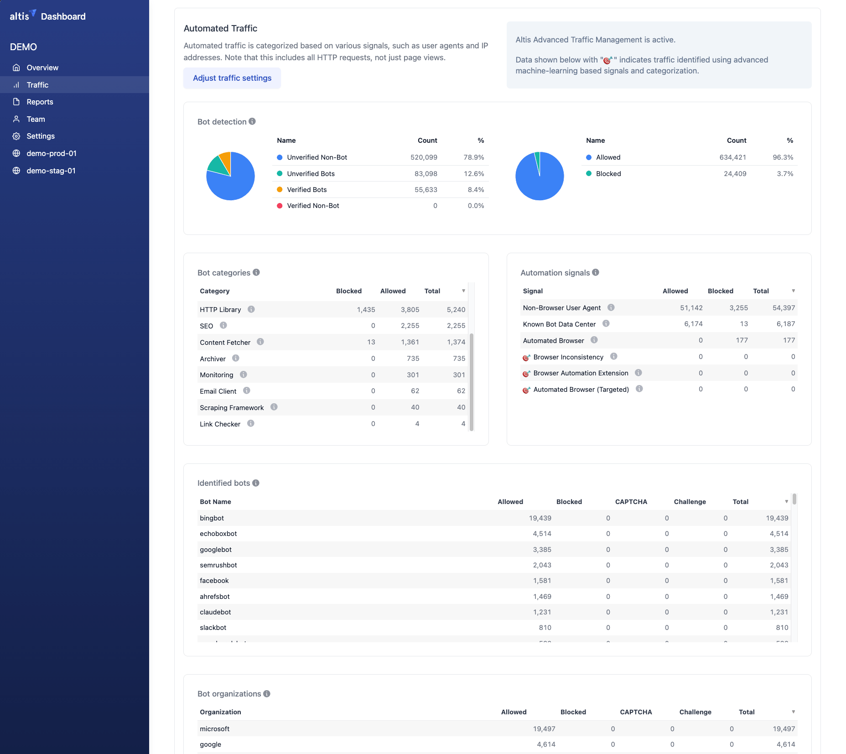Click the Bot categories table scrollbar

point(472,382)
